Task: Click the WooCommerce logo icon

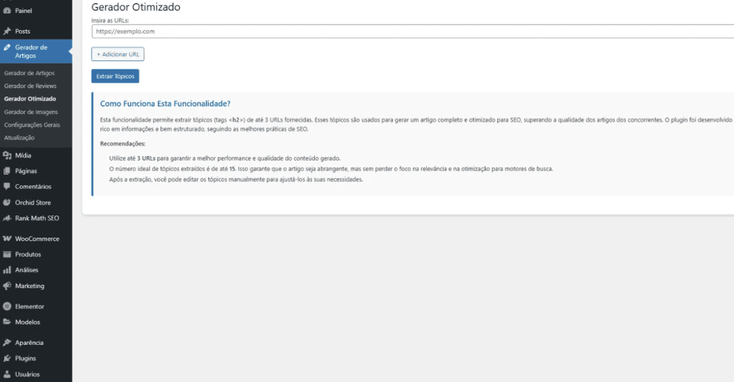Action: 7,239
